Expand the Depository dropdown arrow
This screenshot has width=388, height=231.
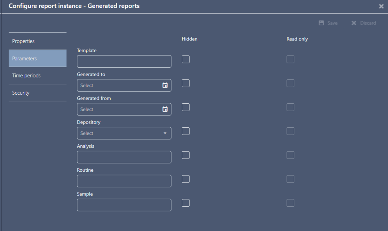165,133
